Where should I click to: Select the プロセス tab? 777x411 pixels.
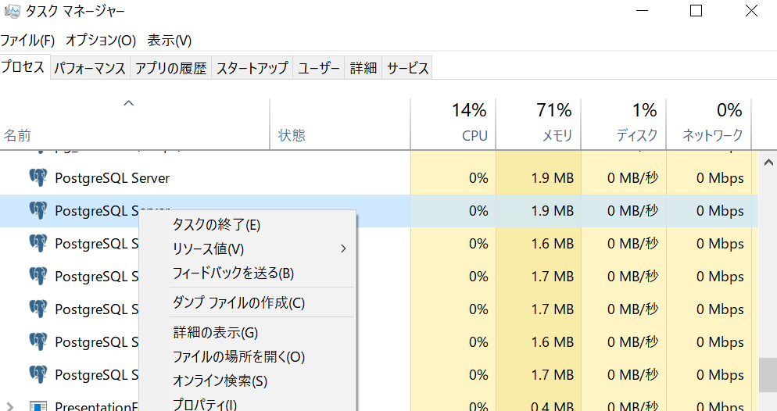click(23, 66)
